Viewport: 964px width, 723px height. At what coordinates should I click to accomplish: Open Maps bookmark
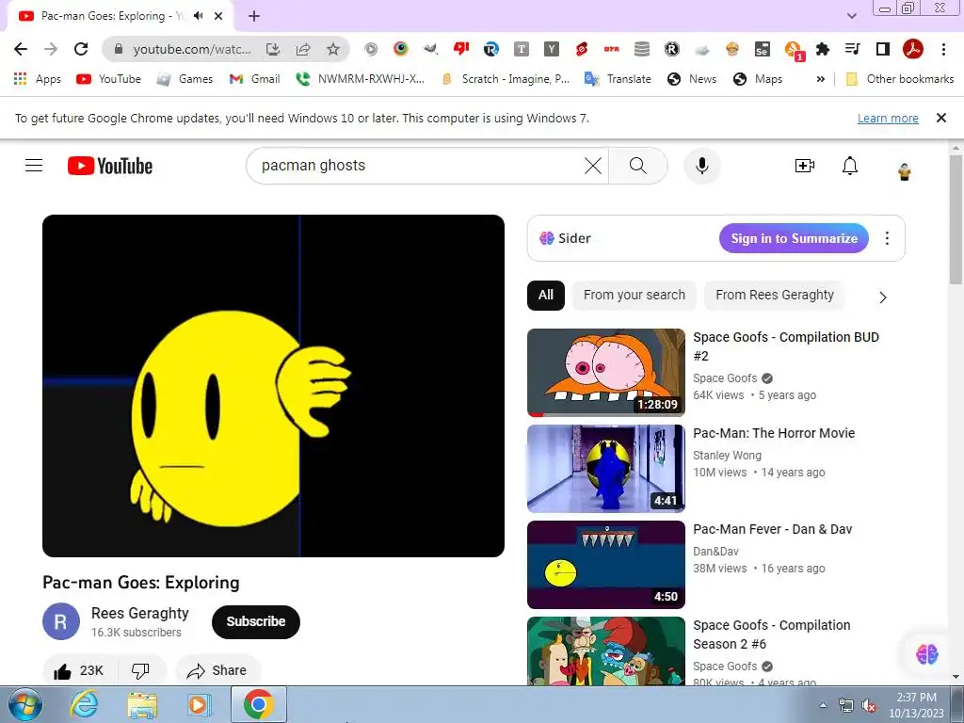click(758, 79)
